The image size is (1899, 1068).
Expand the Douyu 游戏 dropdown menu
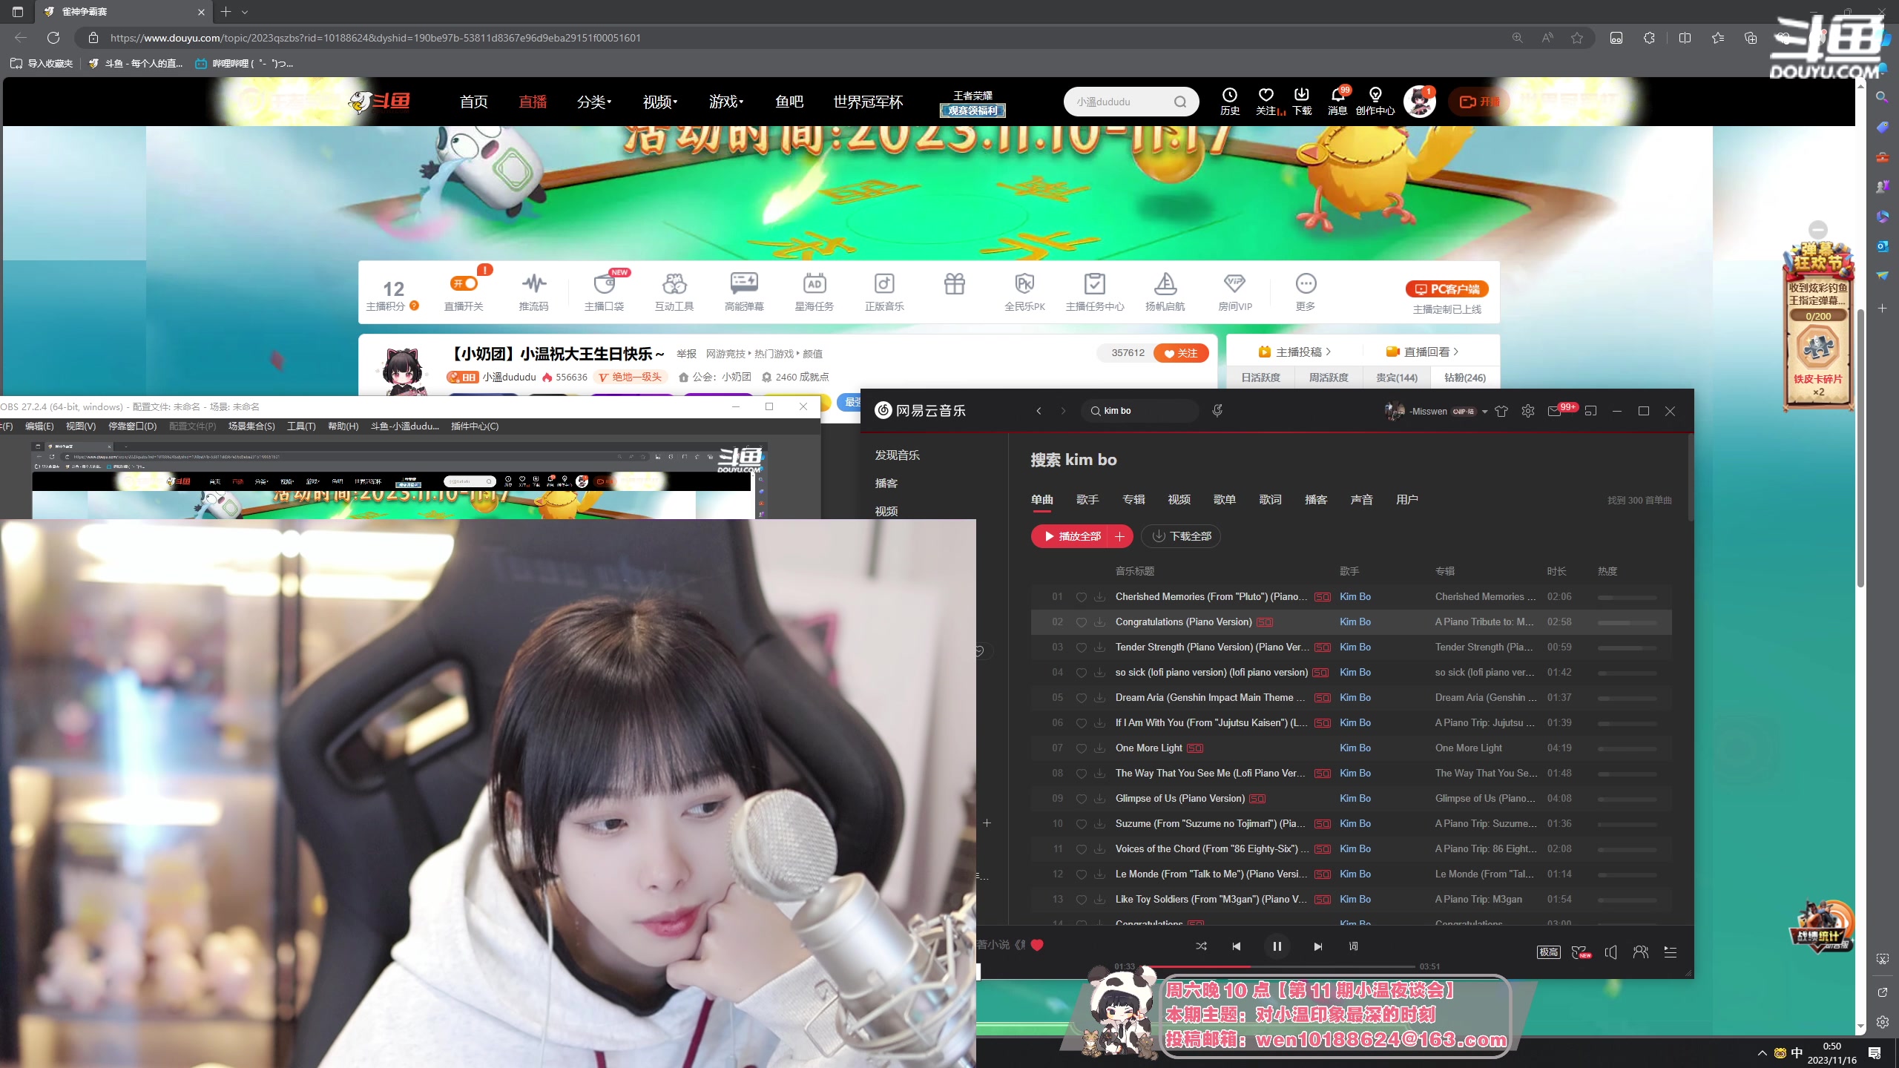(726, 102)
